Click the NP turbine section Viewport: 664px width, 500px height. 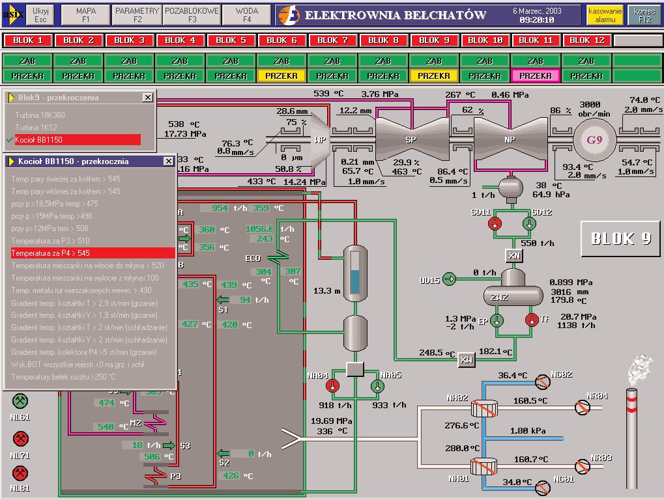point(511,139)
